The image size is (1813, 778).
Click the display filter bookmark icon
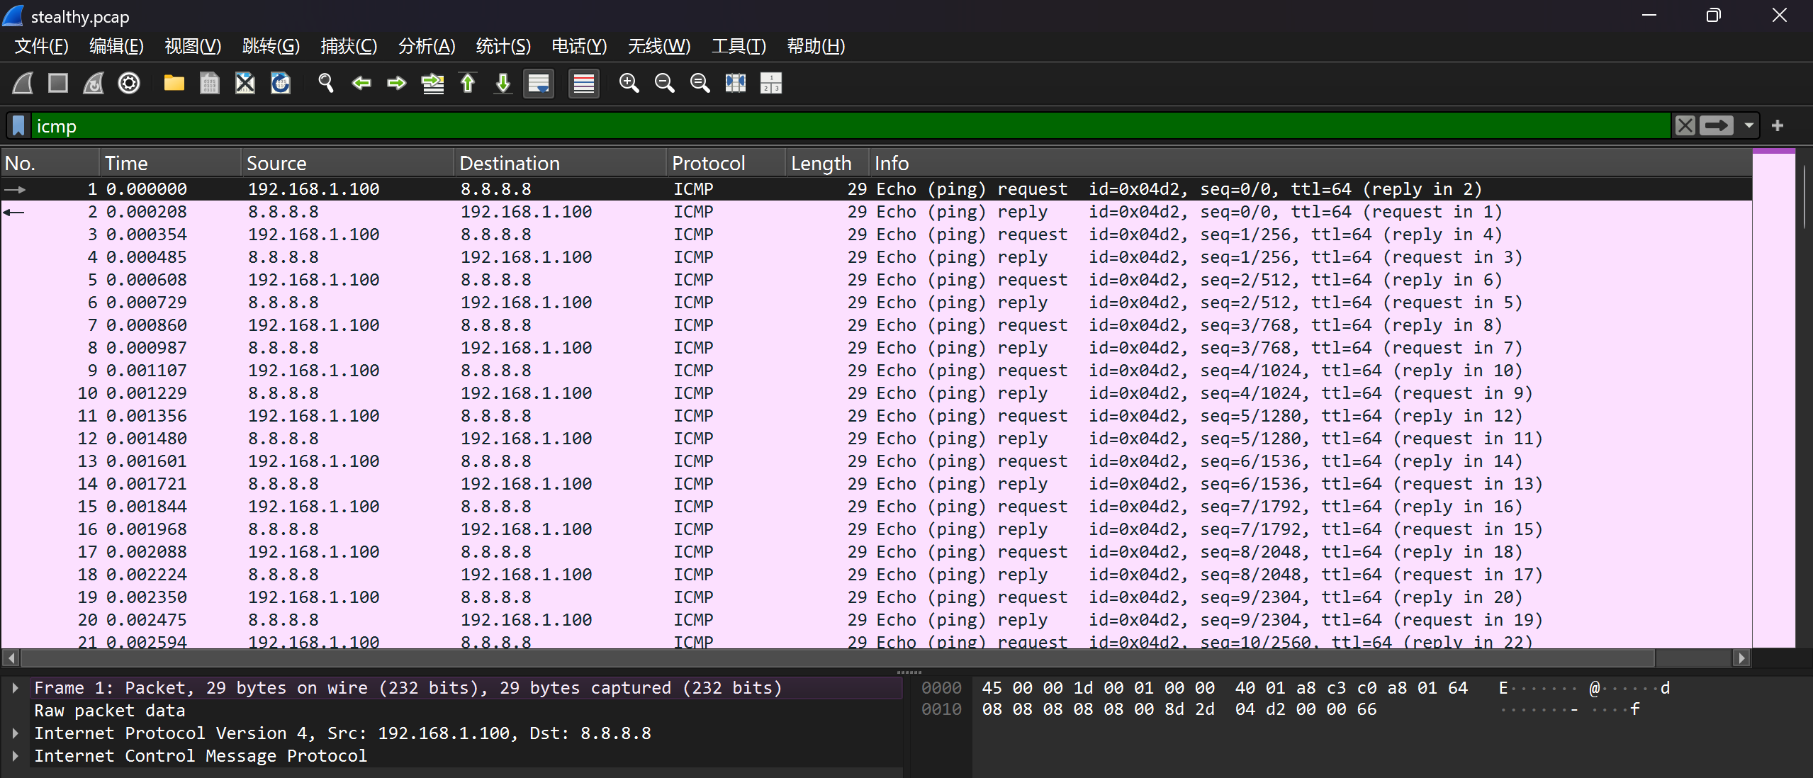pos(18,126)
